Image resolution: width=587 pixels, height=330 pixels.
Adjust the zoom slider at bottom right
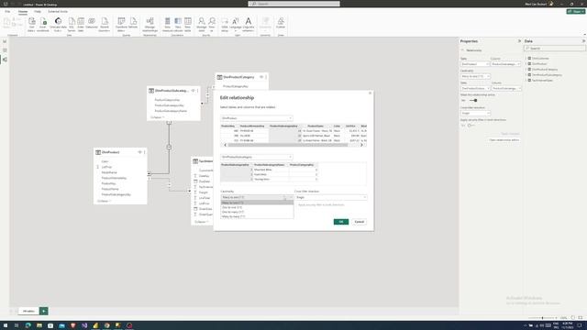542,318
